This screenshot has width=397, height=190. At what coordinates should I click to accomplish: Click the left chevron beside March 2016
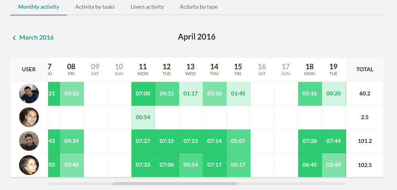14,38
